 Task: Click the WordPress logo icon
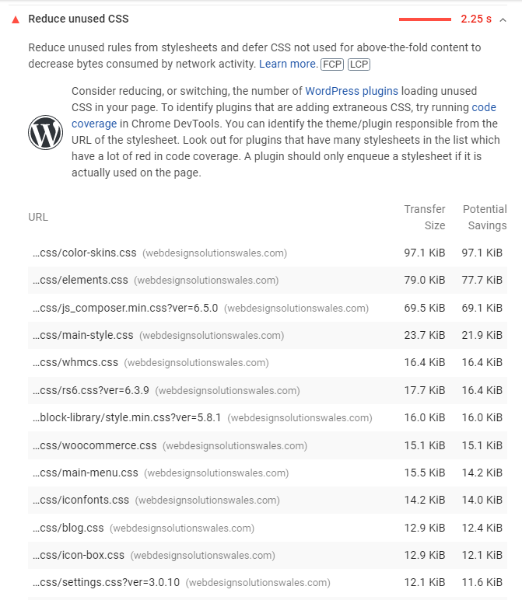[45, 132]
